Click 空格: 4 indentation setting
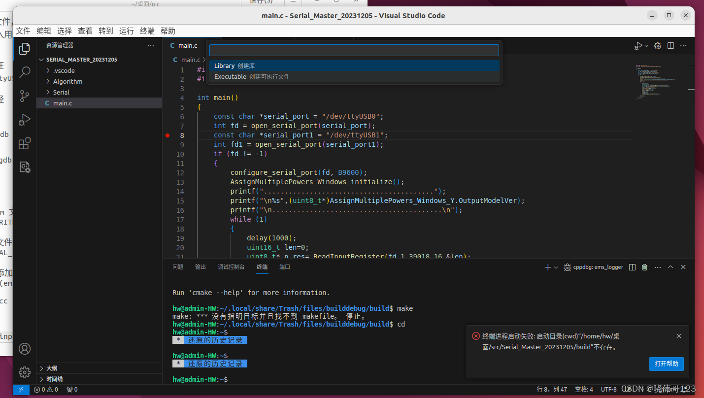 584,389
